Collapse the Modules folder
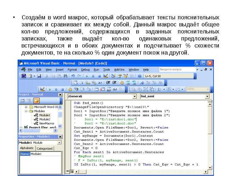Image resolution: width=235 pixels, height=176 pixels. (x=26, y=111)
